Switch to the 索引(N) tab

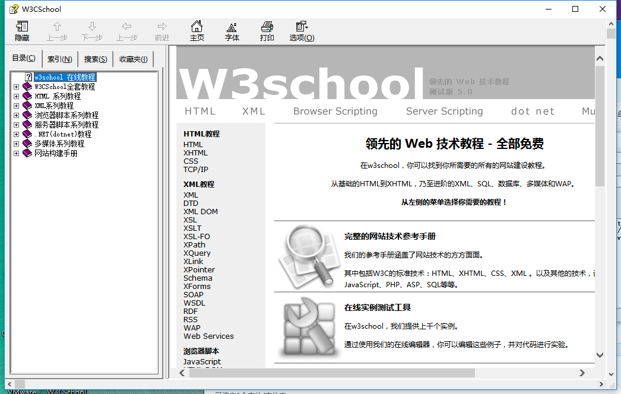[59, 58]
